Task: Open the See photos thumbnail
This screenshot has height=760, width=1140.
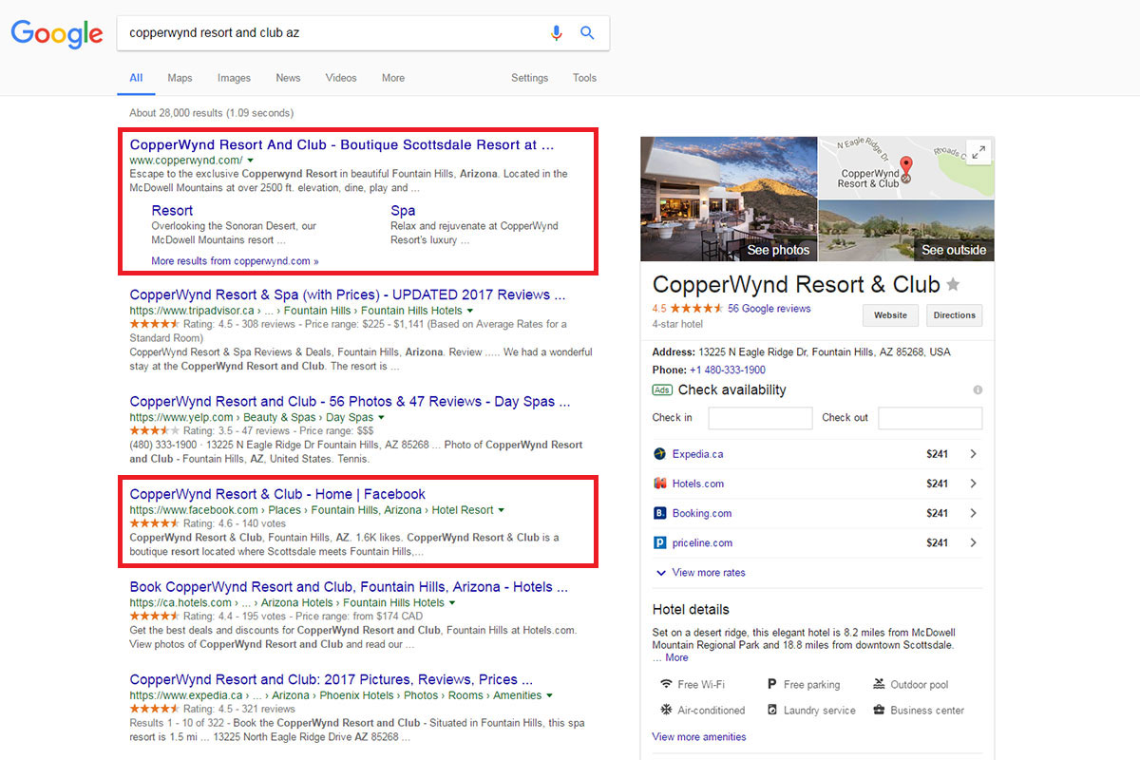Action: 729,199
